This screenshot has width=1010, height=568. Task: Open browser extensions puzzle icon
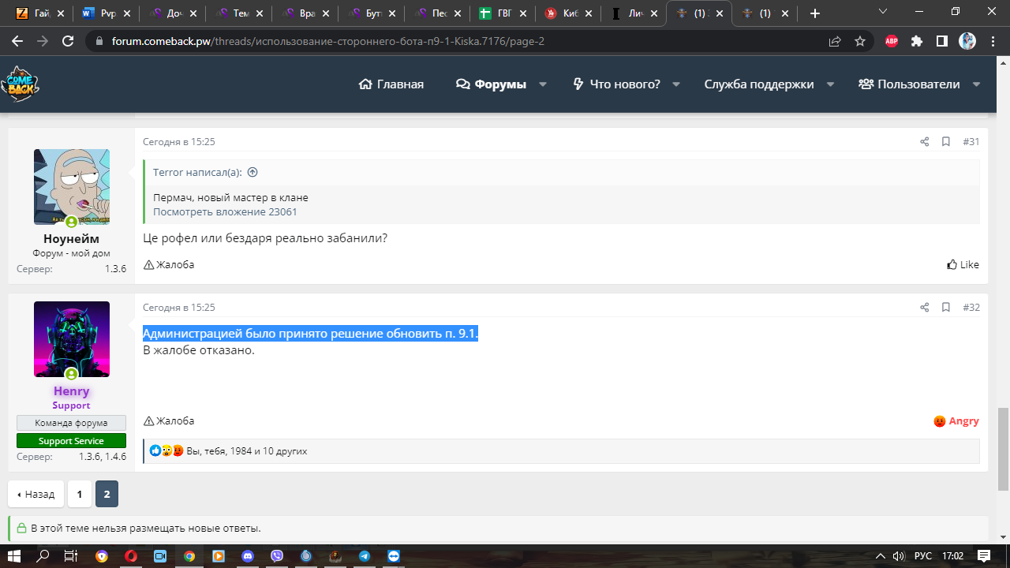pos(916,41)
